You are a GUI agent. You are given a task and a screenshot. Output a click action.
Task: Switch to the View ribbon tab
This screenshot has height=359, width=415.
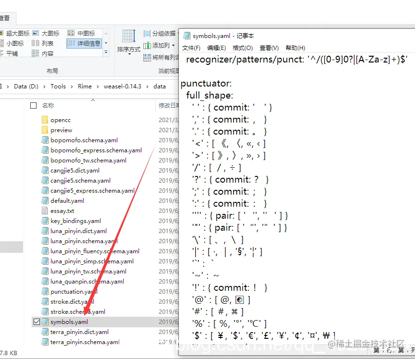(6, 18)
